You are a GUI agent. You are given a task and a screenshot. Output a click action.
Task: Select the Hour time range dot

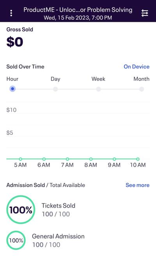12,89
